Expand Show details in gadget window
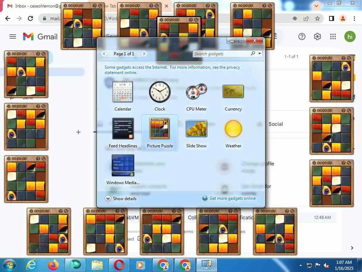The height and width of the screenshot is (272, 362). pyautogui.click(x=121, y=198)
